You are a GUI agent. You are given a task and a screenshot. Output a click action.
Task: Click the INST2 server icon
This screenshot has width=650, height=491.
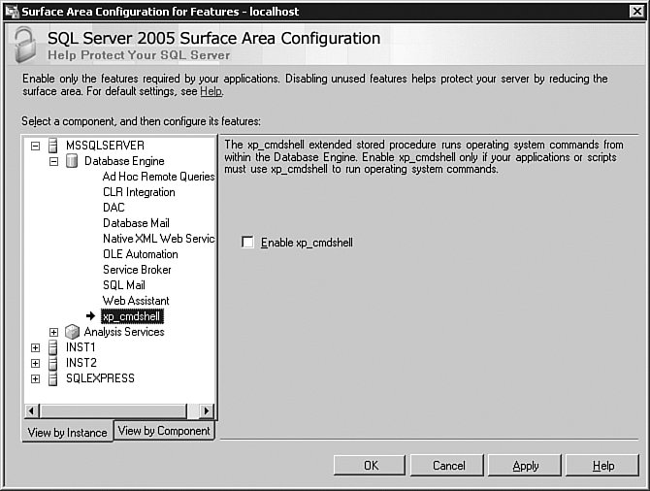tap(52, 363)
